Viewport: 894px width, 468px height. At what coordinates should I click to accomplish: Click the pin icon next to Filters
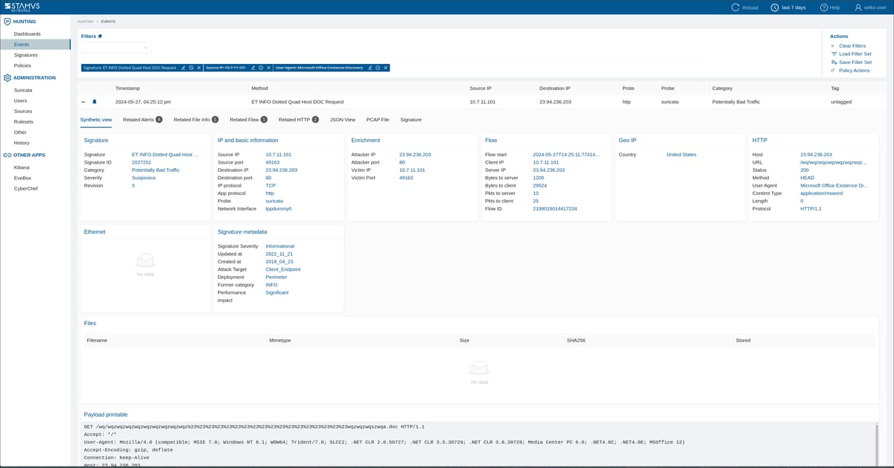[x=101, y=36]
